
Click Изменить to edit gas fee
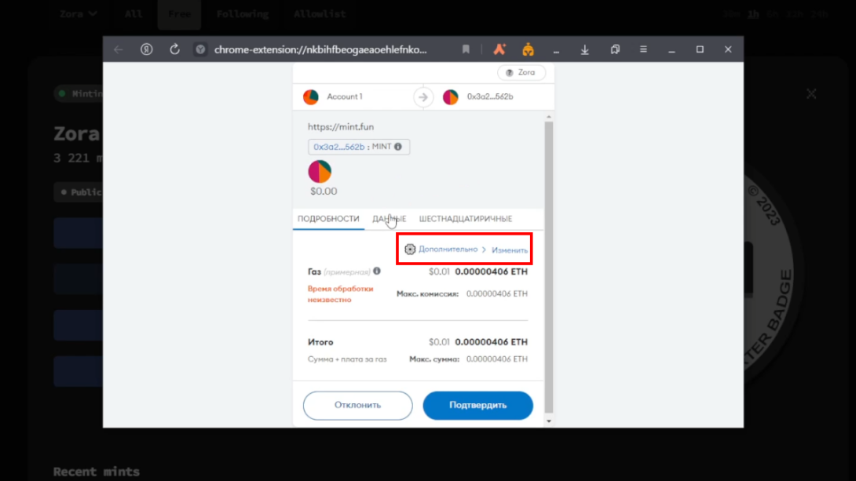510,250
